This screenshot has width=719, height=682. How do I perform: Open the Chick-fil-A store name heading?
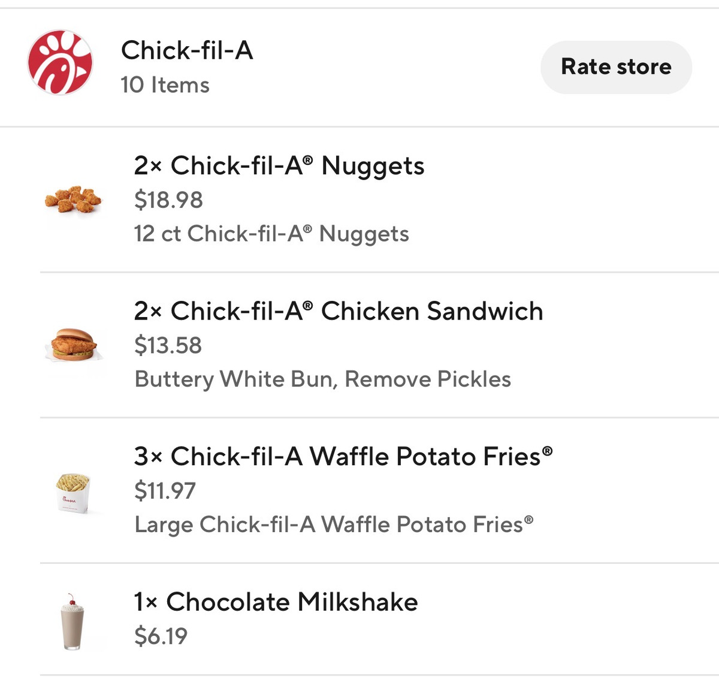(187, 50)
